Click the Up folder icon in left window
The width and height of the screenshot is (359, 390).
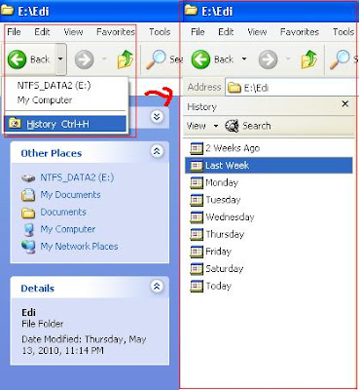(x=126, y=59)
